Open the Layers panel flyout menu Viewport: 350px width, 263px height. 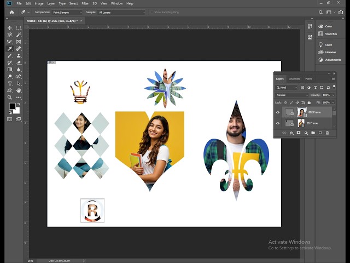[x=333, y=79]
